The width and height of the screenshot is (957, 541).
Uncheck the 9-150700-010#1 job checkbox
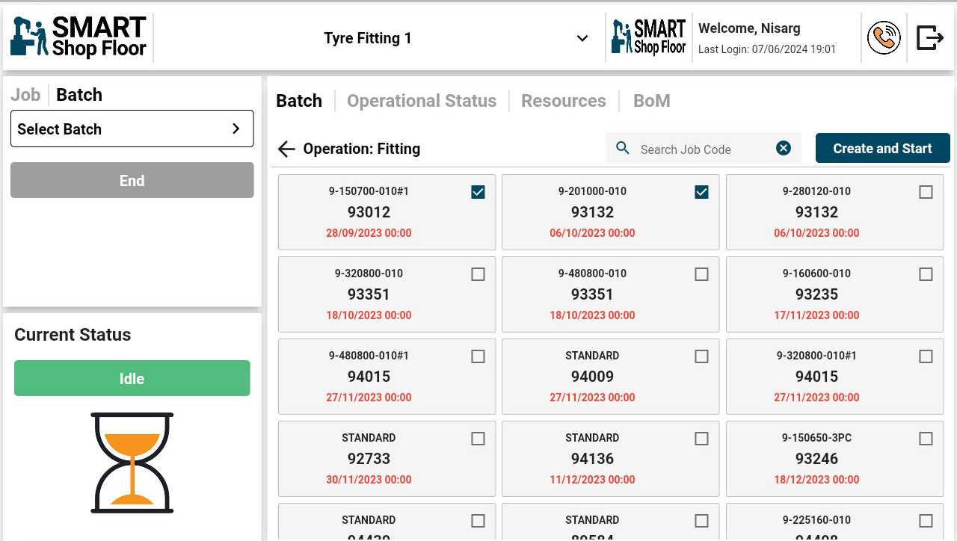tap(478, 193)
